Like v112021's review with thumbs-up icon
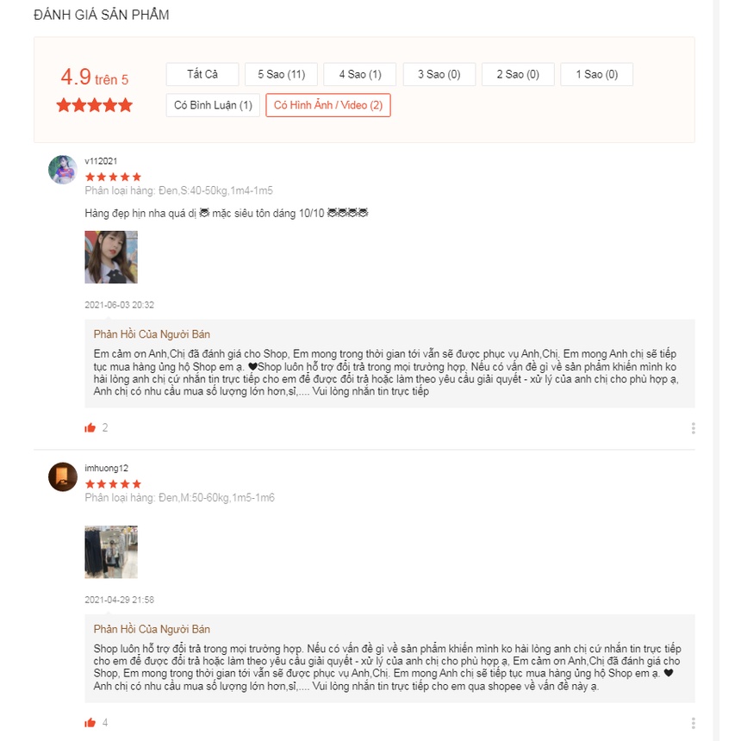The image size is (741, 741). 90,427
